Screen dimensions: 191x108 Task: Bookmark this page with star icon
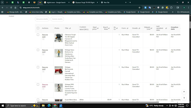click(140, 8)
